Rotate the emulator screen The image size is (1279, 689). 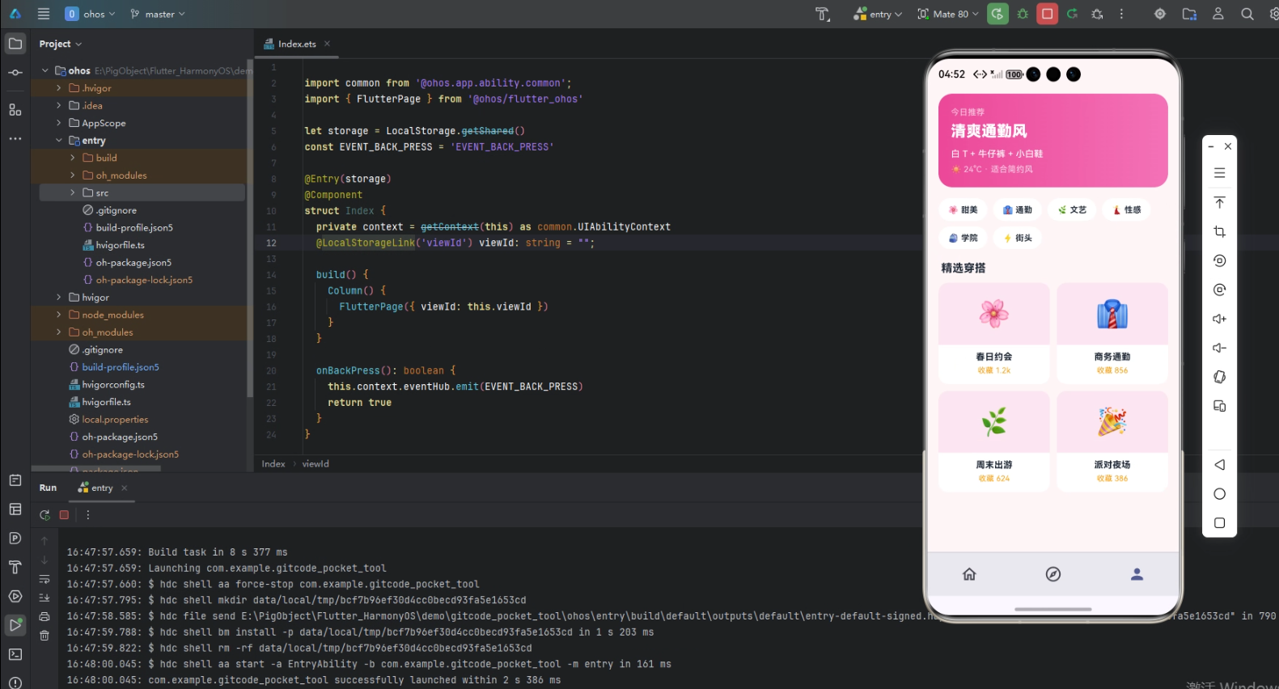coord(1219,378)
